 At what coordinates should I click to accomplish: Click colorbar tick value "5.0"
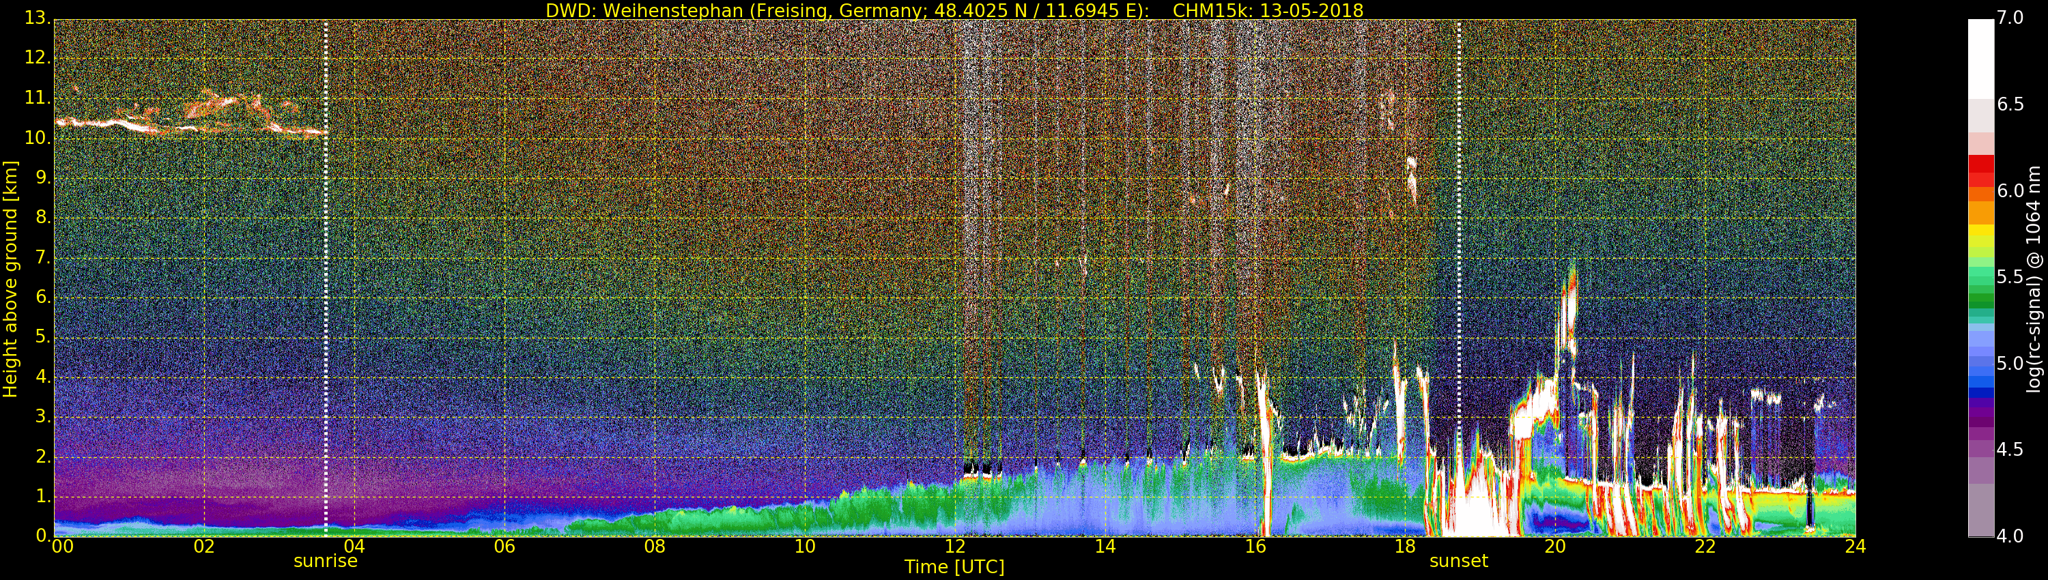(2010, 363)
